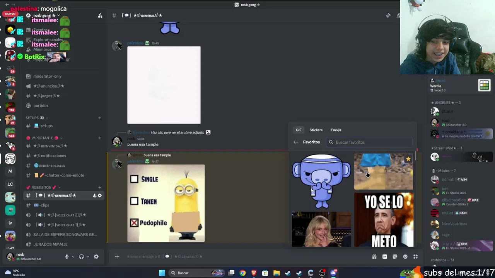
Task: Switch to the Stickers tab
Action: coord(316,130)
